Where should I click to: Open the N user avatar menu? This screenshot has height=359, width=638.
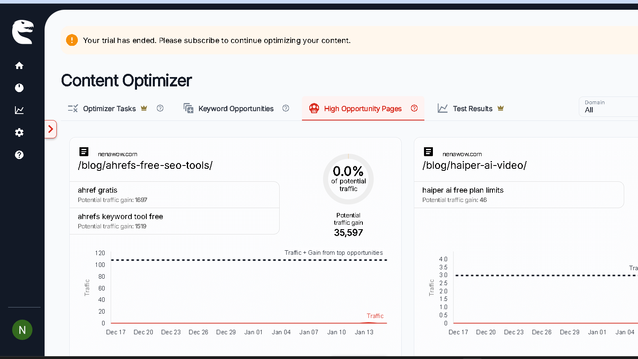(22, 330)
